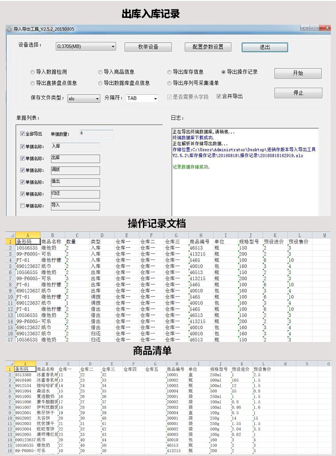Image resolution: width=336 pixels, height=456 pixels.
Task: Click the 调拨 document name field
Action: [75, 171]
